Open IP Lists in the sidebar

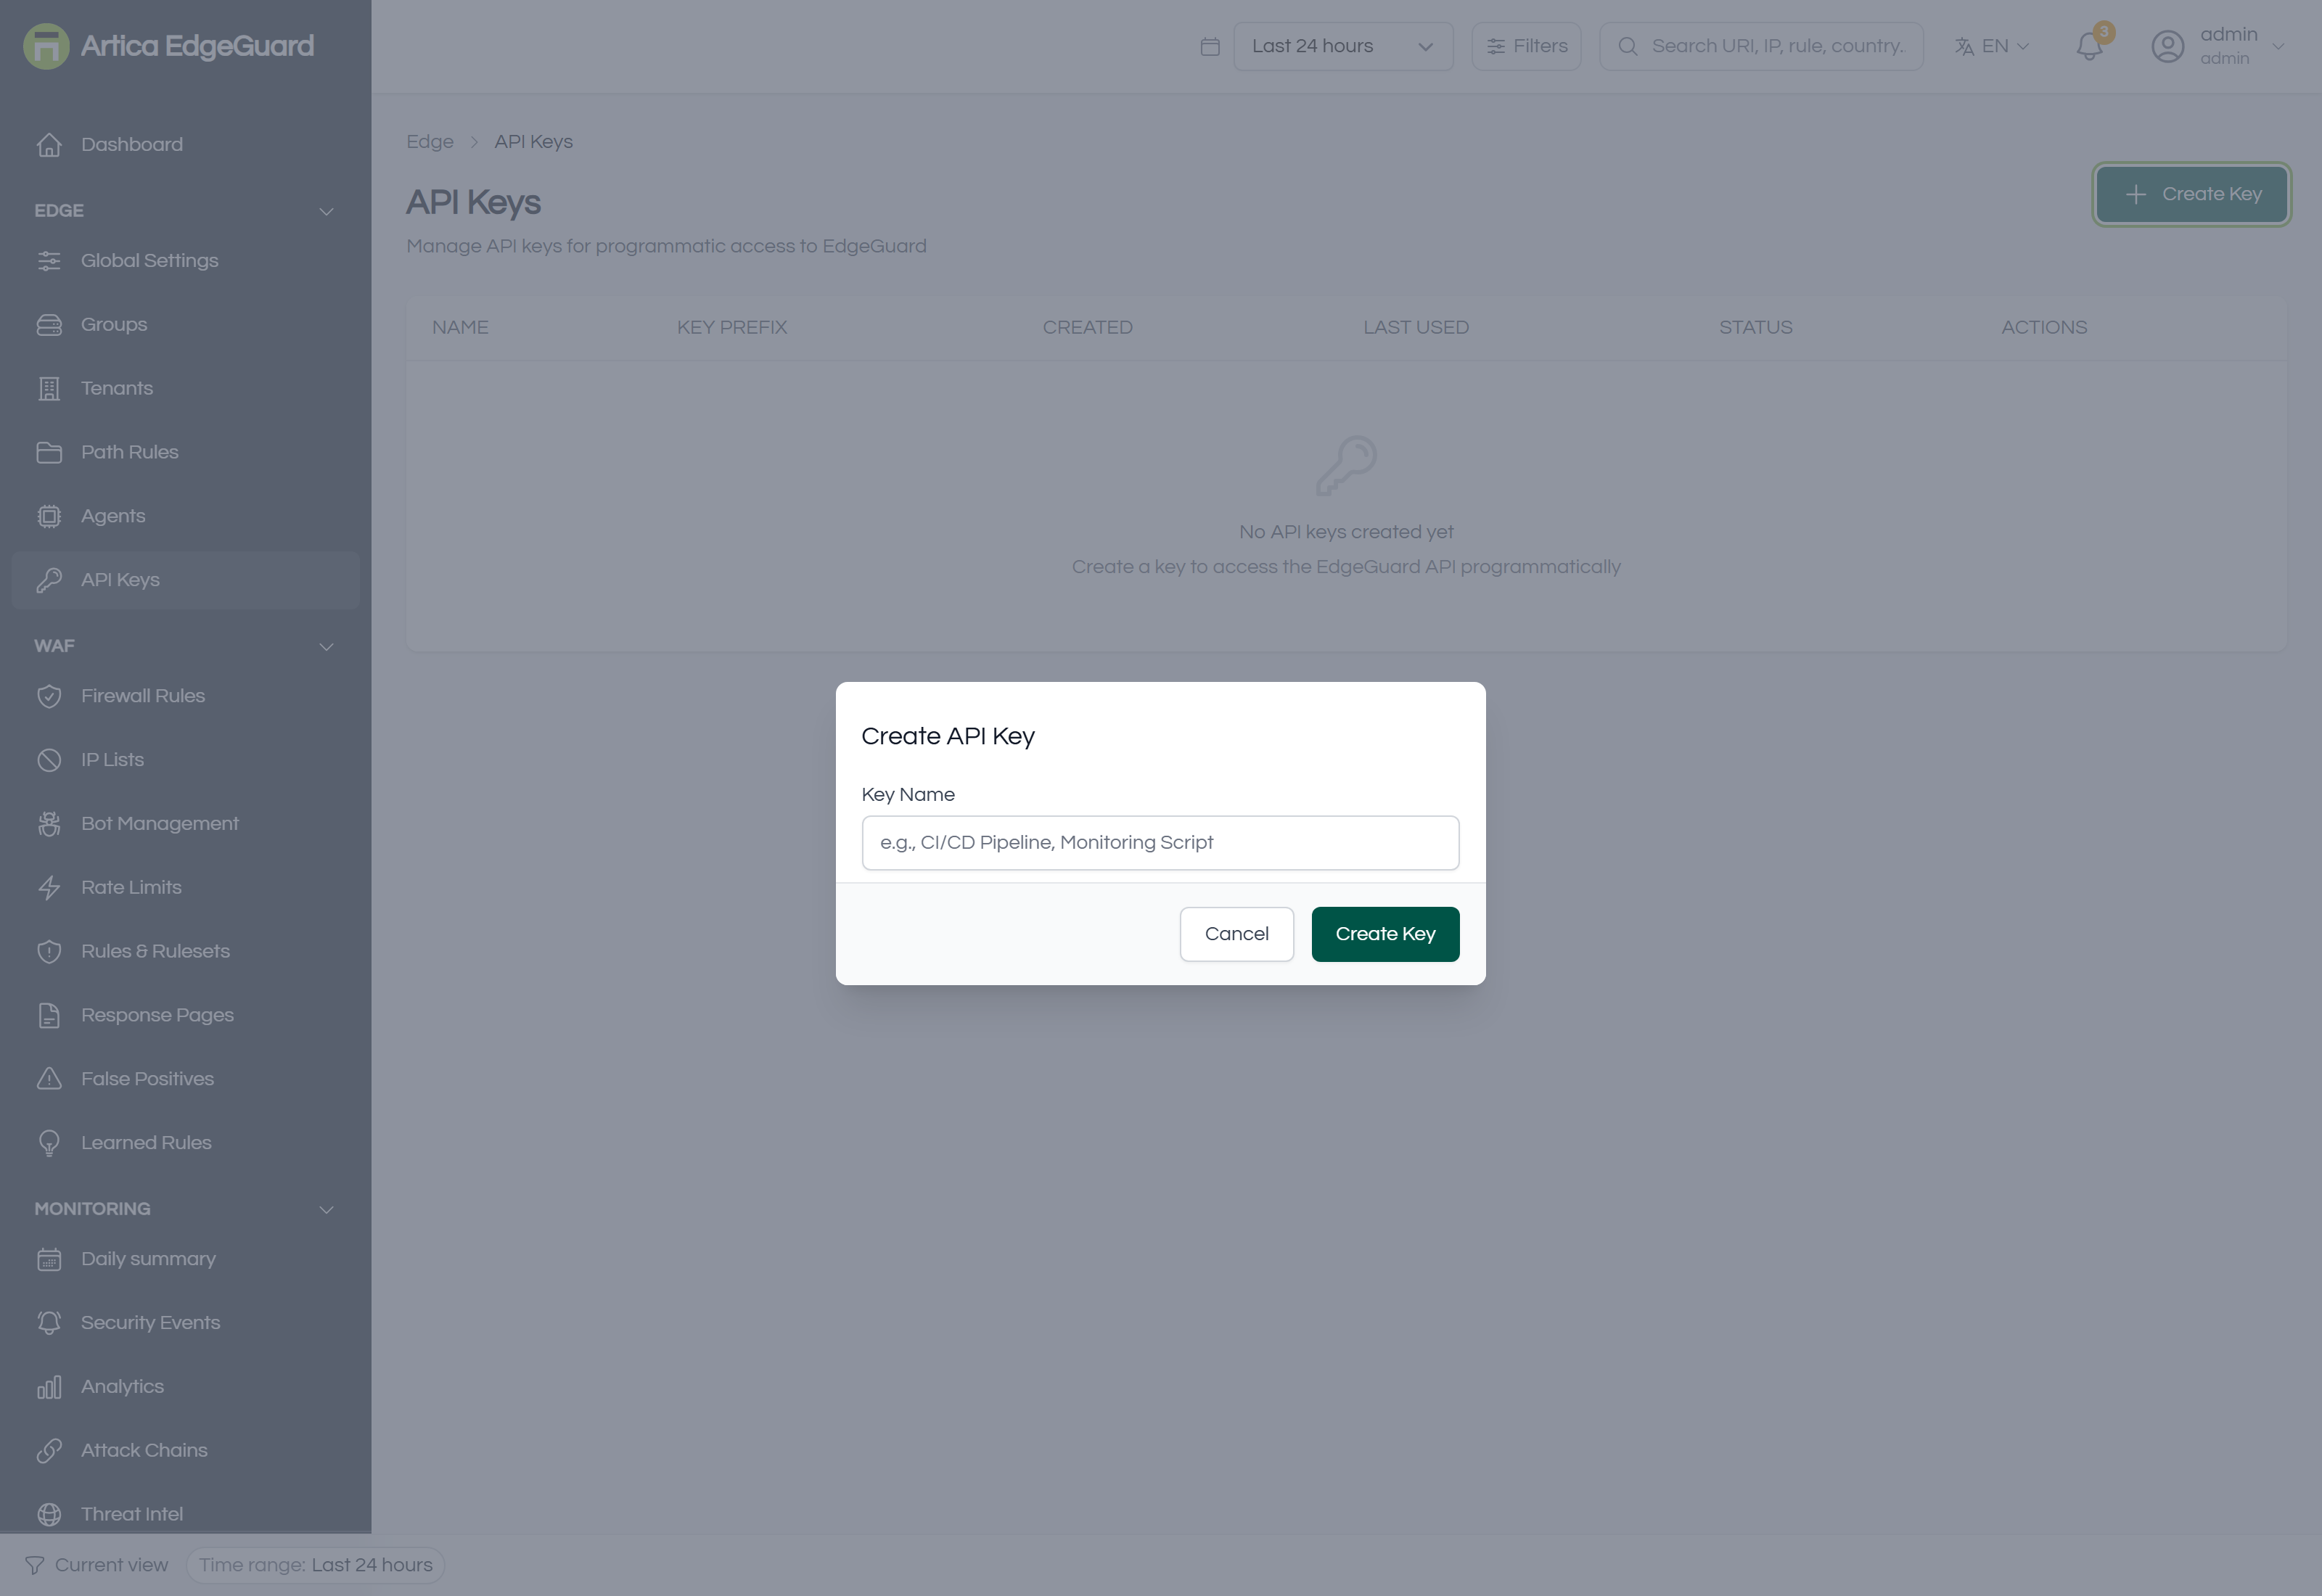(x=185, y=760)
